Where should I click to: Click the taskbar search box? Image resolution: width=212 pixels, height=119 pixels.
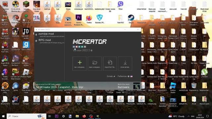26,116
